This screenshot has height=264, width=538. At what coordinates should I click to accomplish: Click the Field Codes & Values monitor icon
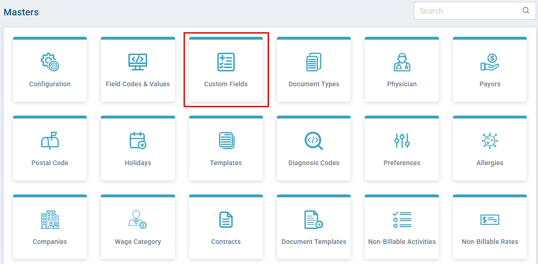coord(138,62)
